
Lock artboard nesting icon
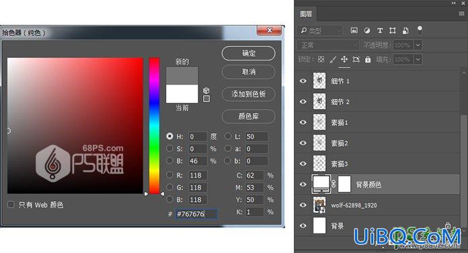point(356,59)
